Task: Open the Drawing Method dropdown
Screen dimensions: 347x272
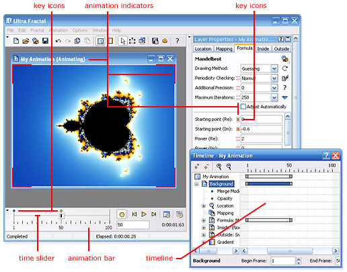Action: tap(274, 69)
